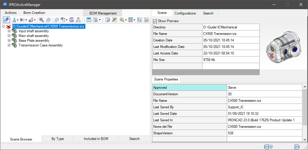Screen dimensions: 308x150
Task: Collapse the CX500 Transmission.ics root node
Action: click(x=3, y=26)
